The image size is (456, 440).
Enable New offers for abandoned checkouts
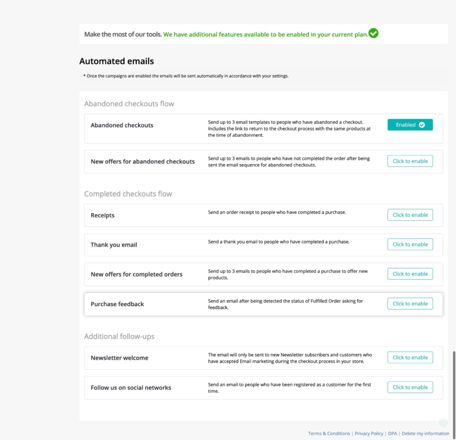(410, 161)
